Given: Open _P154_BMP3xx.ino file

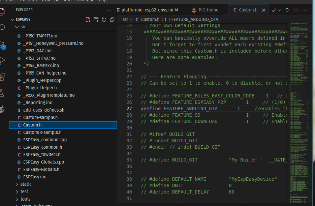Looking at the screenshot, I should [63, 65].
